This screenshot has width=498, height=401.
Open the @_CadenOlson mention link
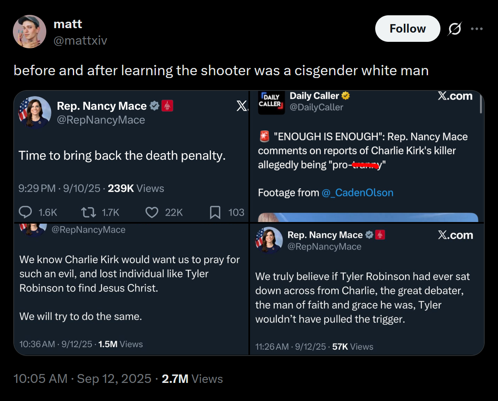click(357, 193)
